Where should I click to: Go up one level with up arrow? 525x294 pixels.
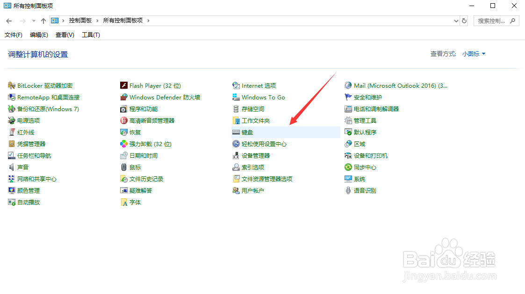click(x=43, y=21)
